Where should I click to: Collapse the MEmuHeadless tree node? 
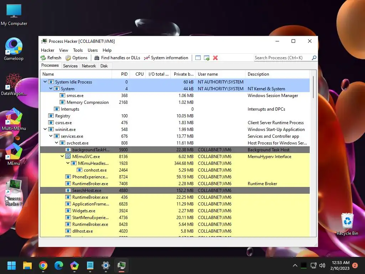pyautogui.click(x=68, y=163)
